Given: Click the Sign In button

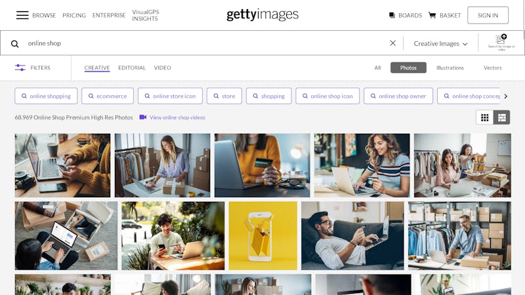Looking at the screenshot, I should tap(488, 15).
